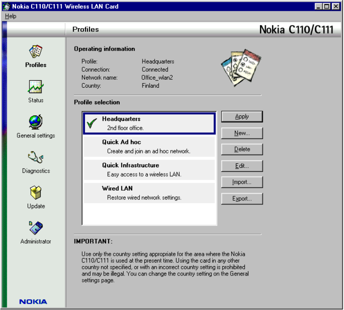Open the Help menu

click(x=11, y=16)
